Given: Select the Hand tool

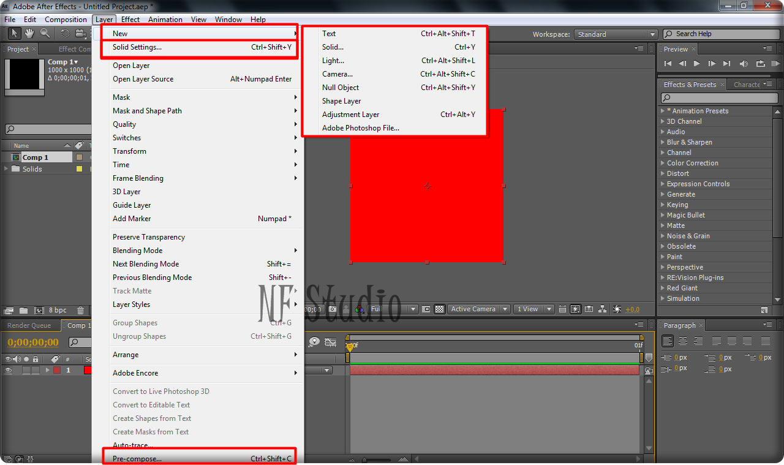Looking at the screenshot, I should [x=29, y=34].
